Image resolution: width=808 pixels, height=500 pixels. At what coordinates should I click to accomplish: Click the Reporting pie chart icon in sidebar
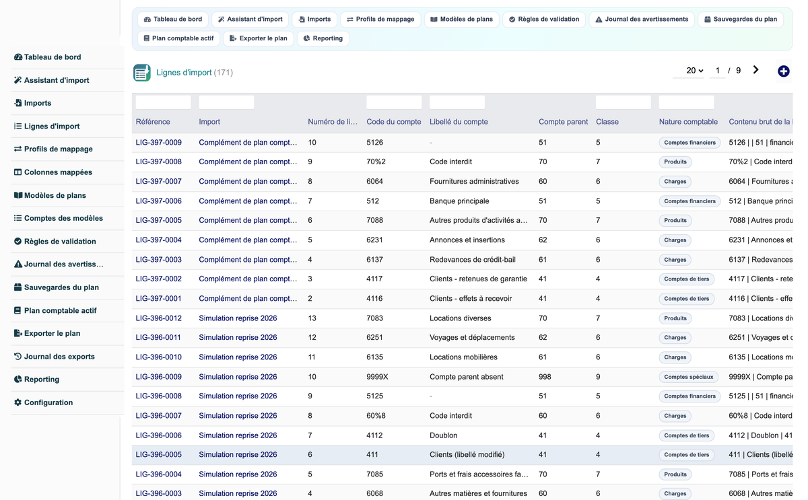click(x=18, y=380)
